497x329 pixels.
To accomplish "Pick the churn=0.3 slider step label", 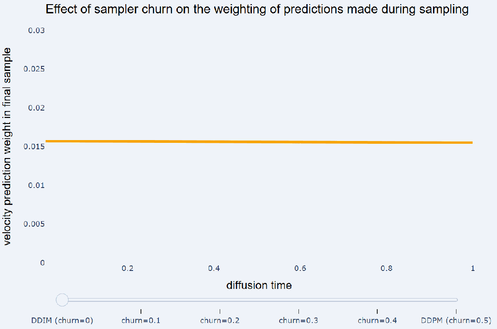I will pyautogui.click(x=299, y=320).
